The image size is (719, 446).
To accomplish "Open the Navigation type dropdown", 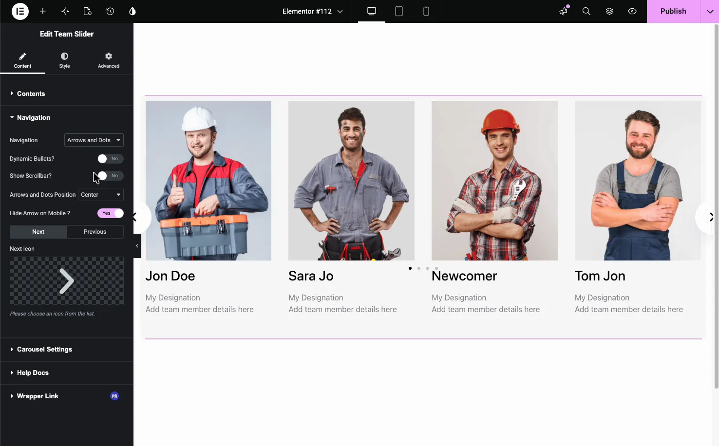I will [94, 140].
